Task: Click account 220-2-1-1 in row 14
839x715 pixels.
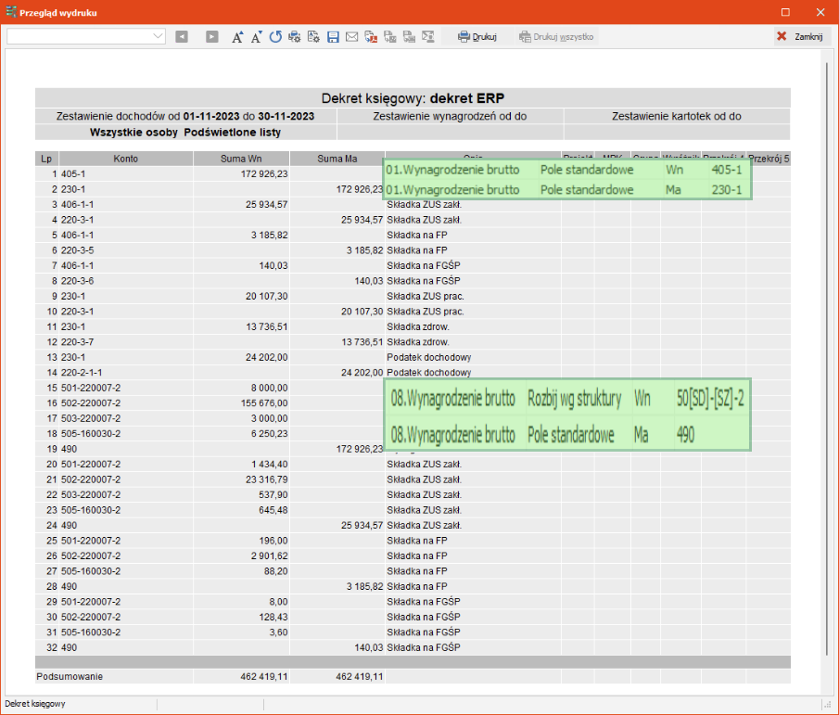Action: click(x=82, y=373)
